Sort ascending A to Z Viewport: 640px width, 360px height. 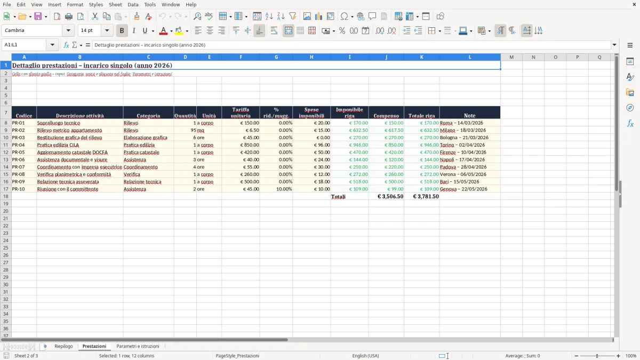pyautogui.click(x=269, y=17)
